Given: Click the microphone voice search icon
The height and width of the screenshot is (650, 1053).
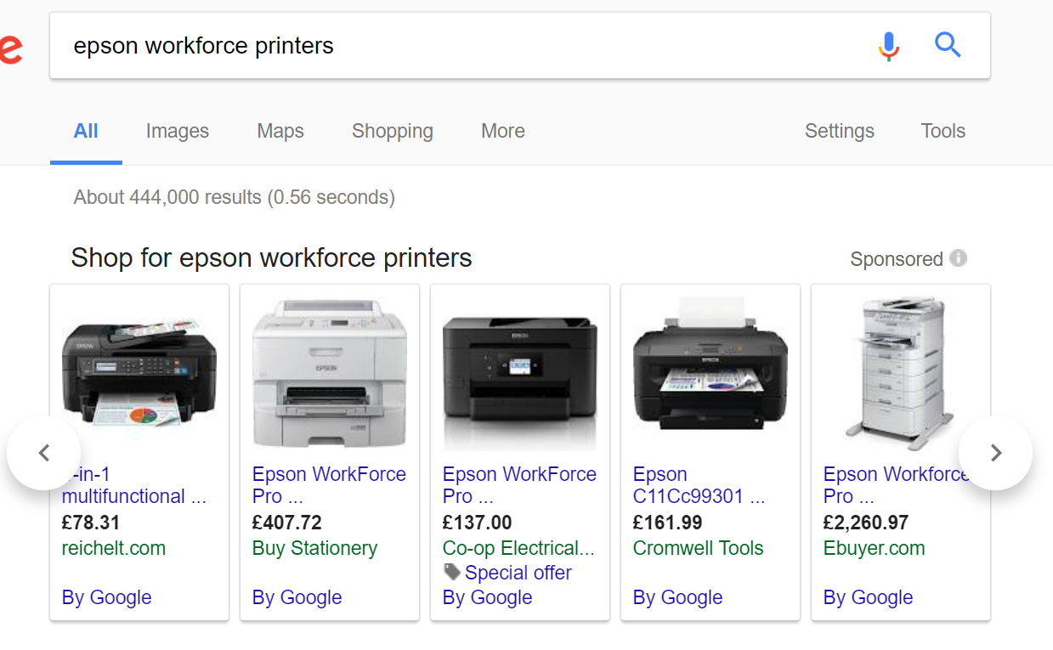Looking at the screenshot, I should tap(888, 46).
